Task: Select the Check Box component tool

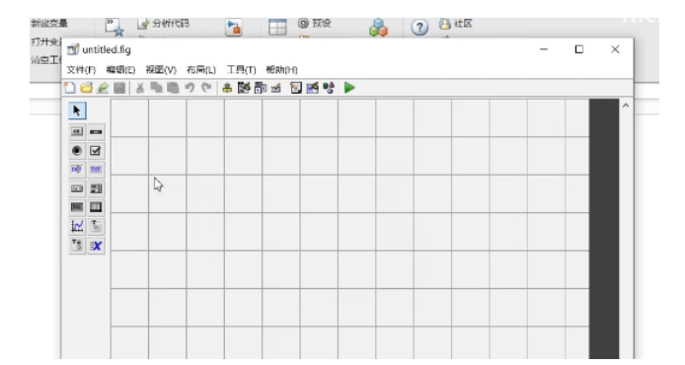Action: (96, 151)
